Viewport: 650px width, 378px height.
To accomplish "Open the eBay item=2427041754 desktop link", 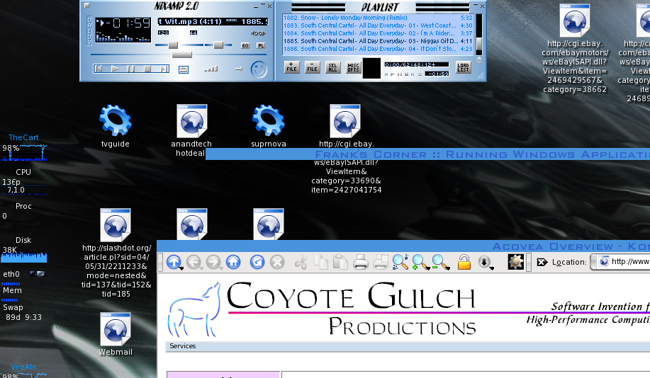I will (x=346, y=148).
